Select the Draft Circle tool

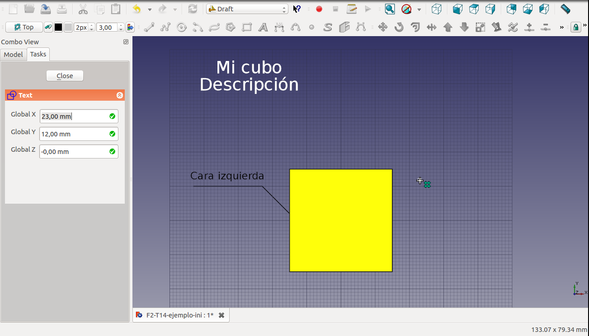tap(182, 28)
